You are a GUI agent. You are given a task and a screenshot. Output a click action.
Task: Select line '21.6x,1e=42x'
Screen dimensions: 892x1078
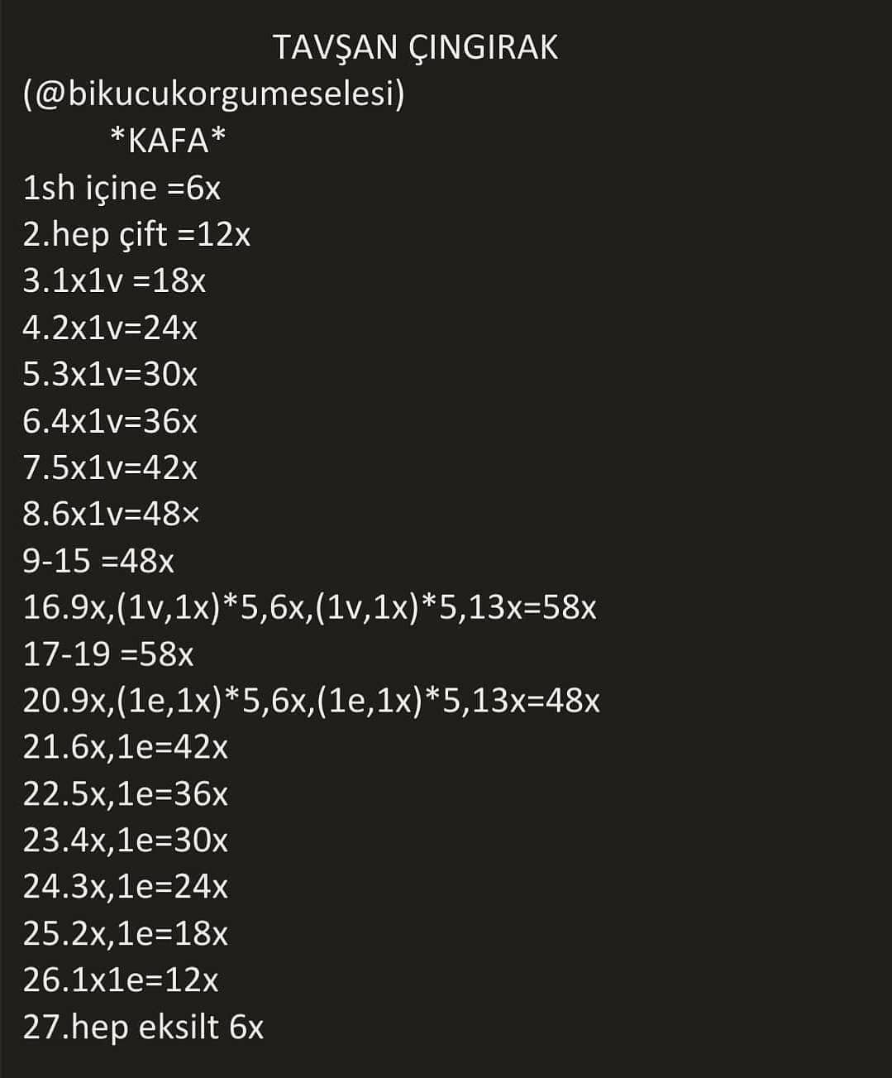pos(125,749)
